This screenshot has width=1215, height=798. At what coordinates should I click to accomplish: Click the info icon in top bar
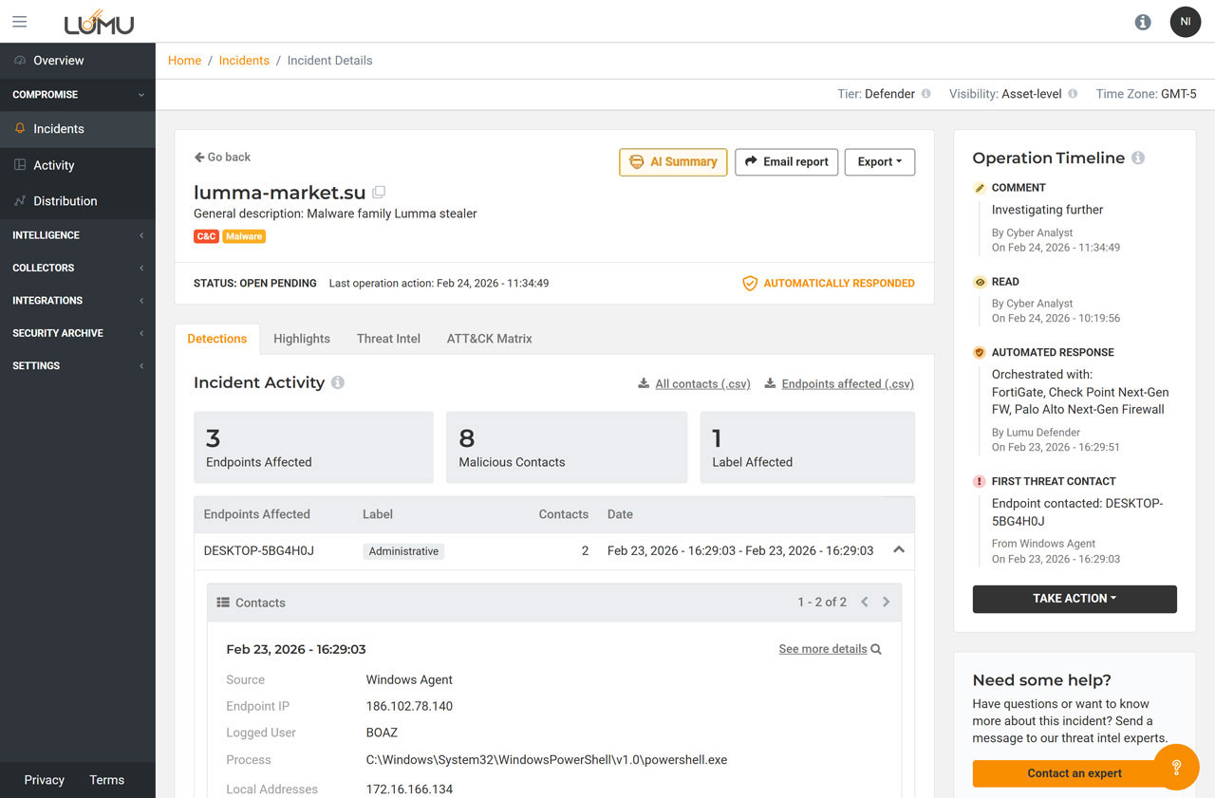(x=1143, y=22)
